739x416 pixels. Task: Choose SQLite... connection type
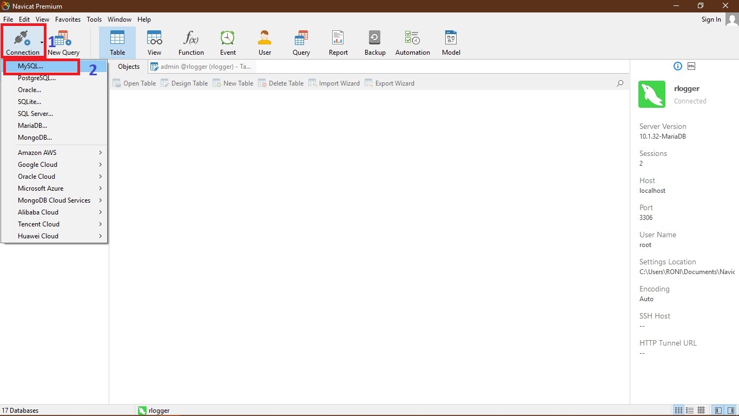[x=54, y=102]
